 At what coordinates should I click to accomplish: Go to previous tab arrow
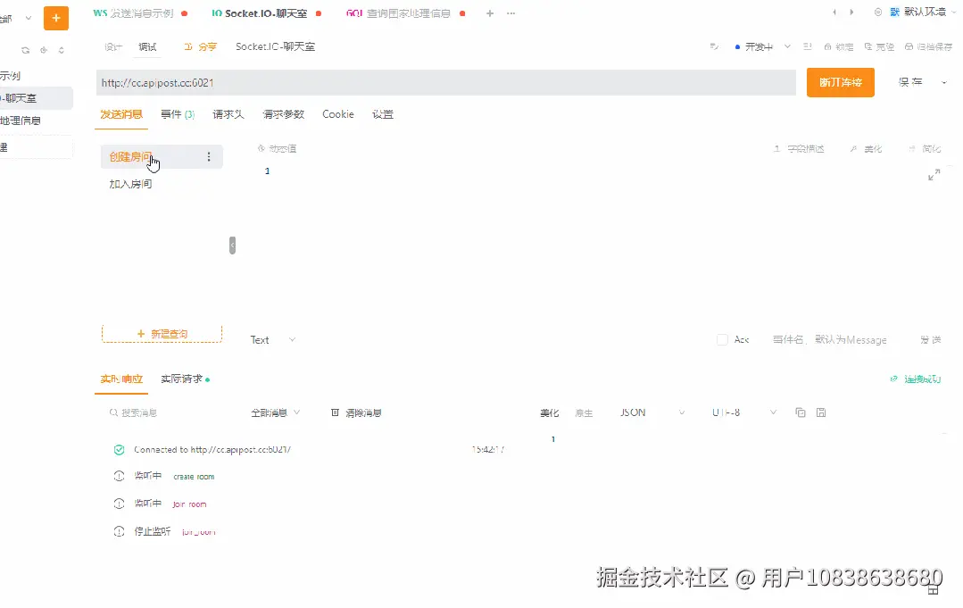point(834,12)
